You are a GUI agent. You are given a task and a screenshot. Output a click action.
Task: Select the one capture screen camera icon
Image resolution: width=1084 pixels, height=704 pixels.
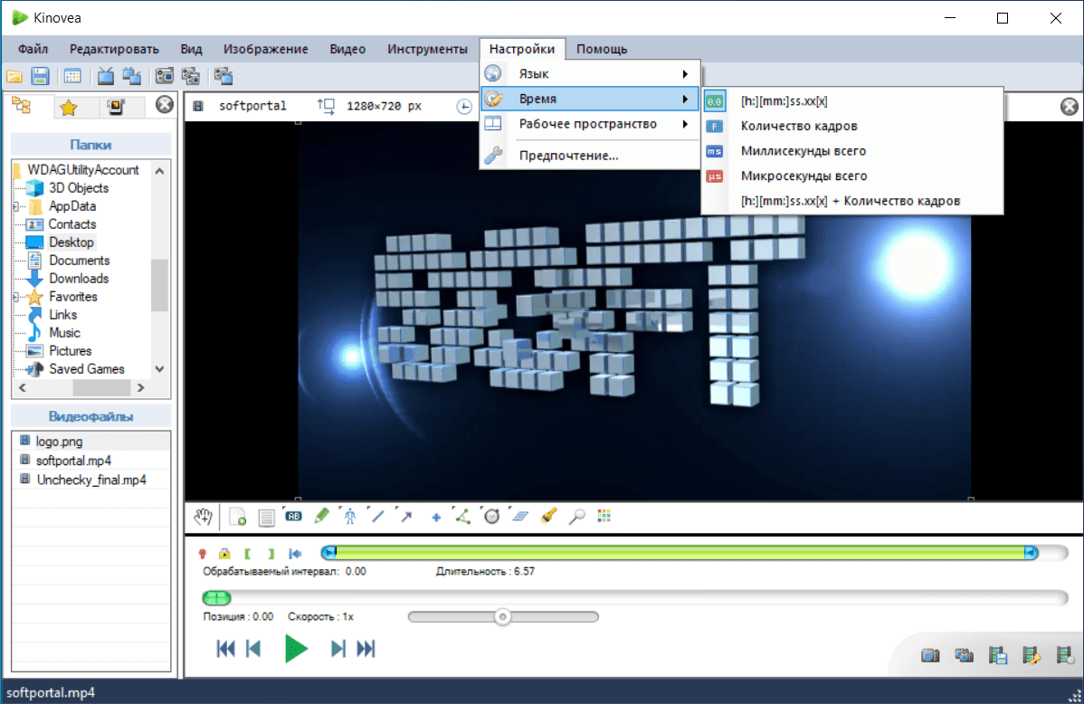point(165,76)
